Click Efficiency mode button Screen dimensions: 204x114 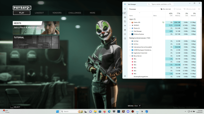click(190, 9)
